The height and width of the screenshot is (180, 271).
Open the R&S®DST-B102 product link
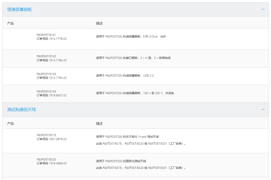point(46,56)
